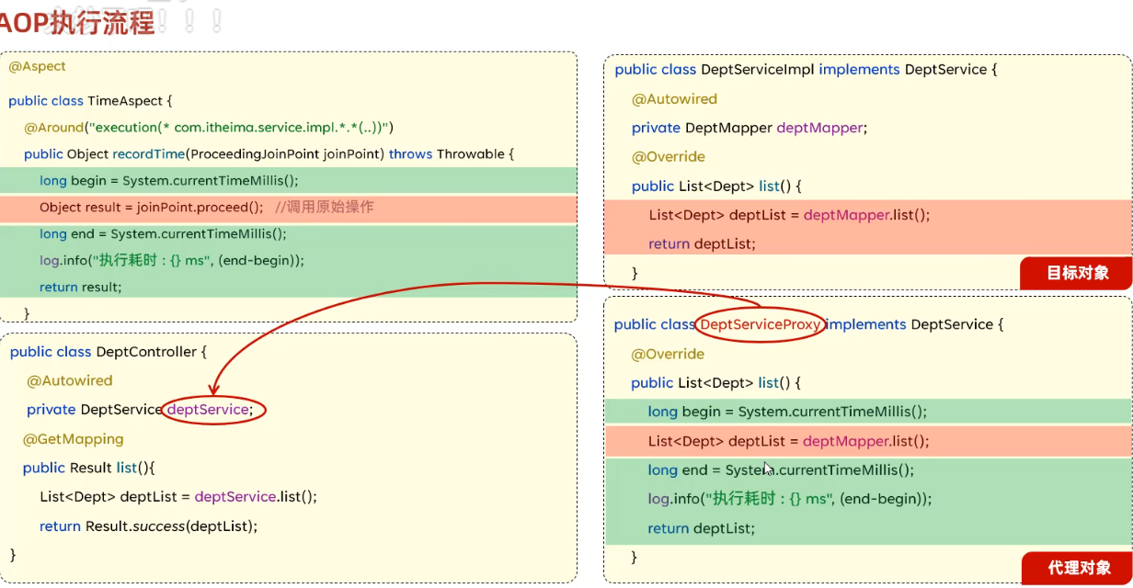Click 'private DeptMapper deptMapper;' field line

749,128
